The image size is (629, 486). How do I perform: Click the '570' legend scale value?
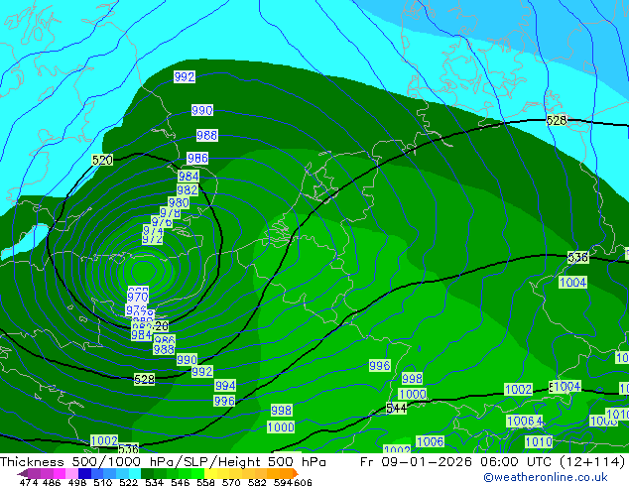pos(231,482)
